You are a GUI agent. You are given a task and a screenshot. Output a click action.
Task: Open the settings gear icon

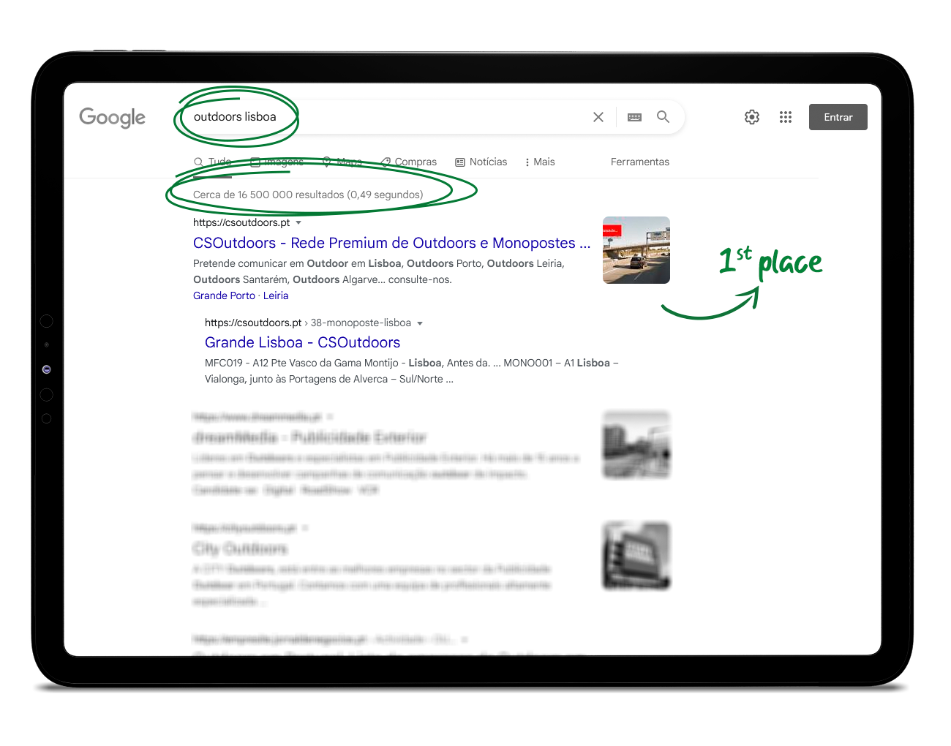(x=752, y=117)
